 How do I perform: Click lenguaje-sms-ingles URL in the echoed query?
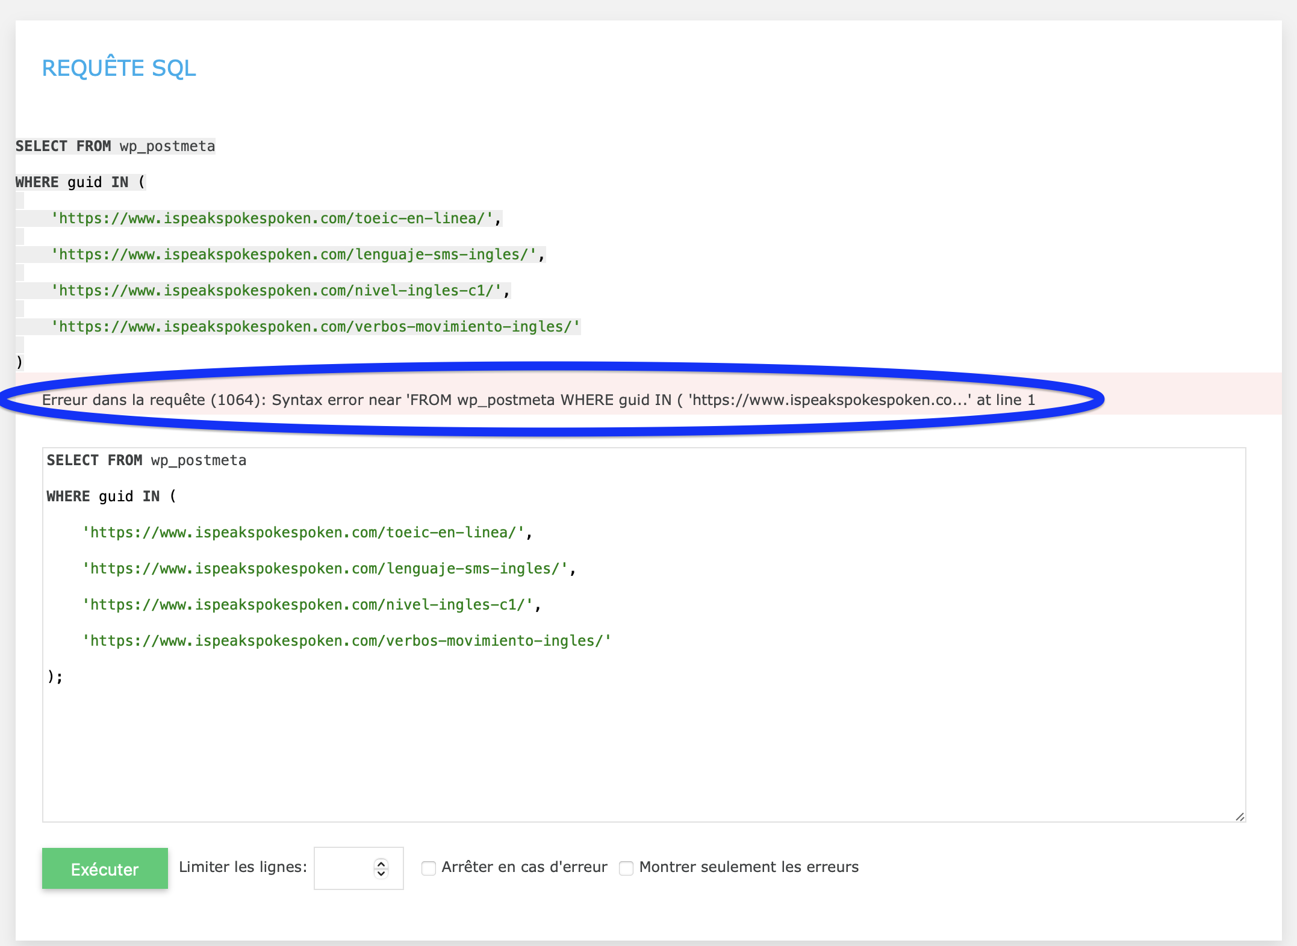[294, 255]
